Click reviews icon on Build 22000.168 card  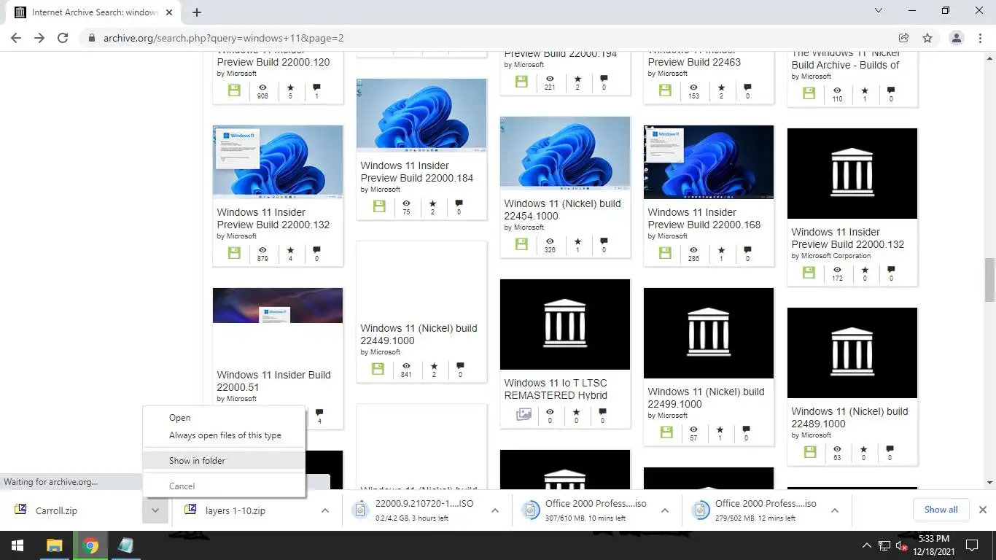tap(747, 250)
